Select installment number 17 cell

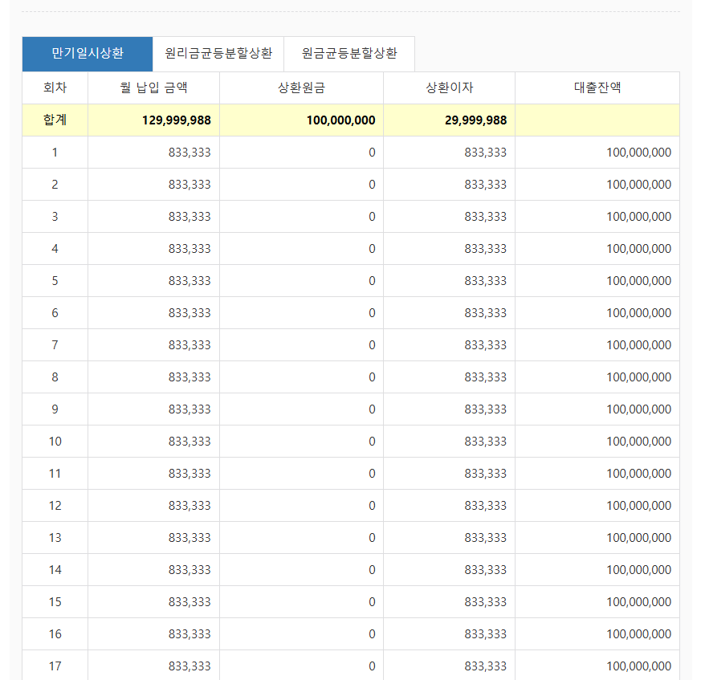click(55, 666)
